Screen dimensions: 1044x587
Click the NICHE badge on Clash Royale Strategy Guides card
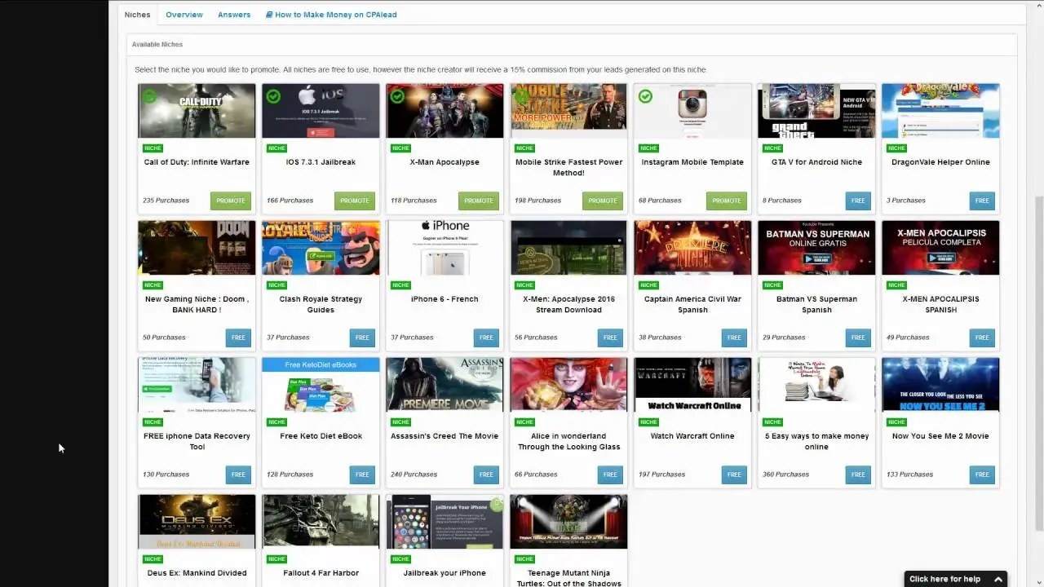click(276, 285)
